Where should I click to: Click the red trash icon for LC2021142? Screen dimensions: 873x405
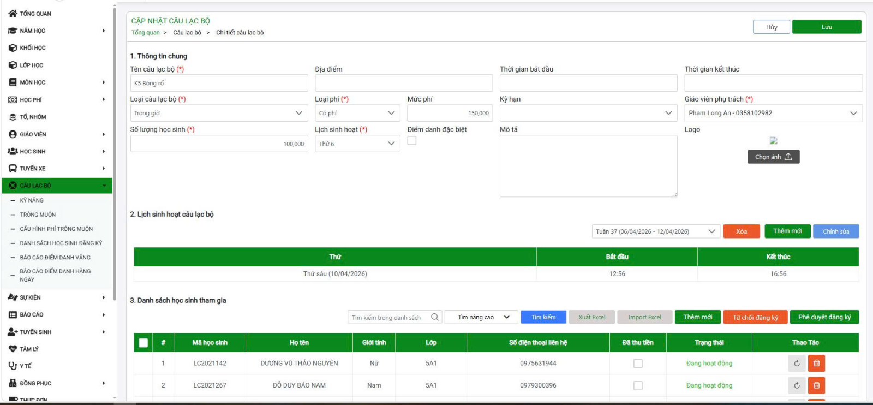[x=816, y=364]
